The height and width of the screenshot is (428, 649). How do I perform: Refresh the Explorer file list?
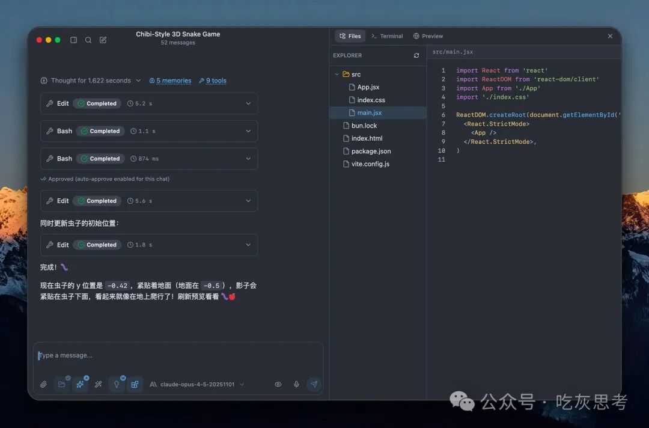[416, 55]
